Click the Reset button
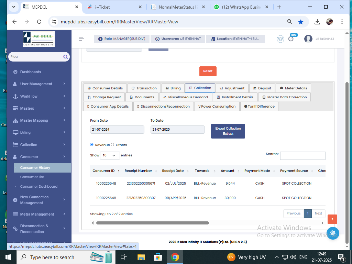The height and width of the screenshot is (264, 352). [208, 71]
